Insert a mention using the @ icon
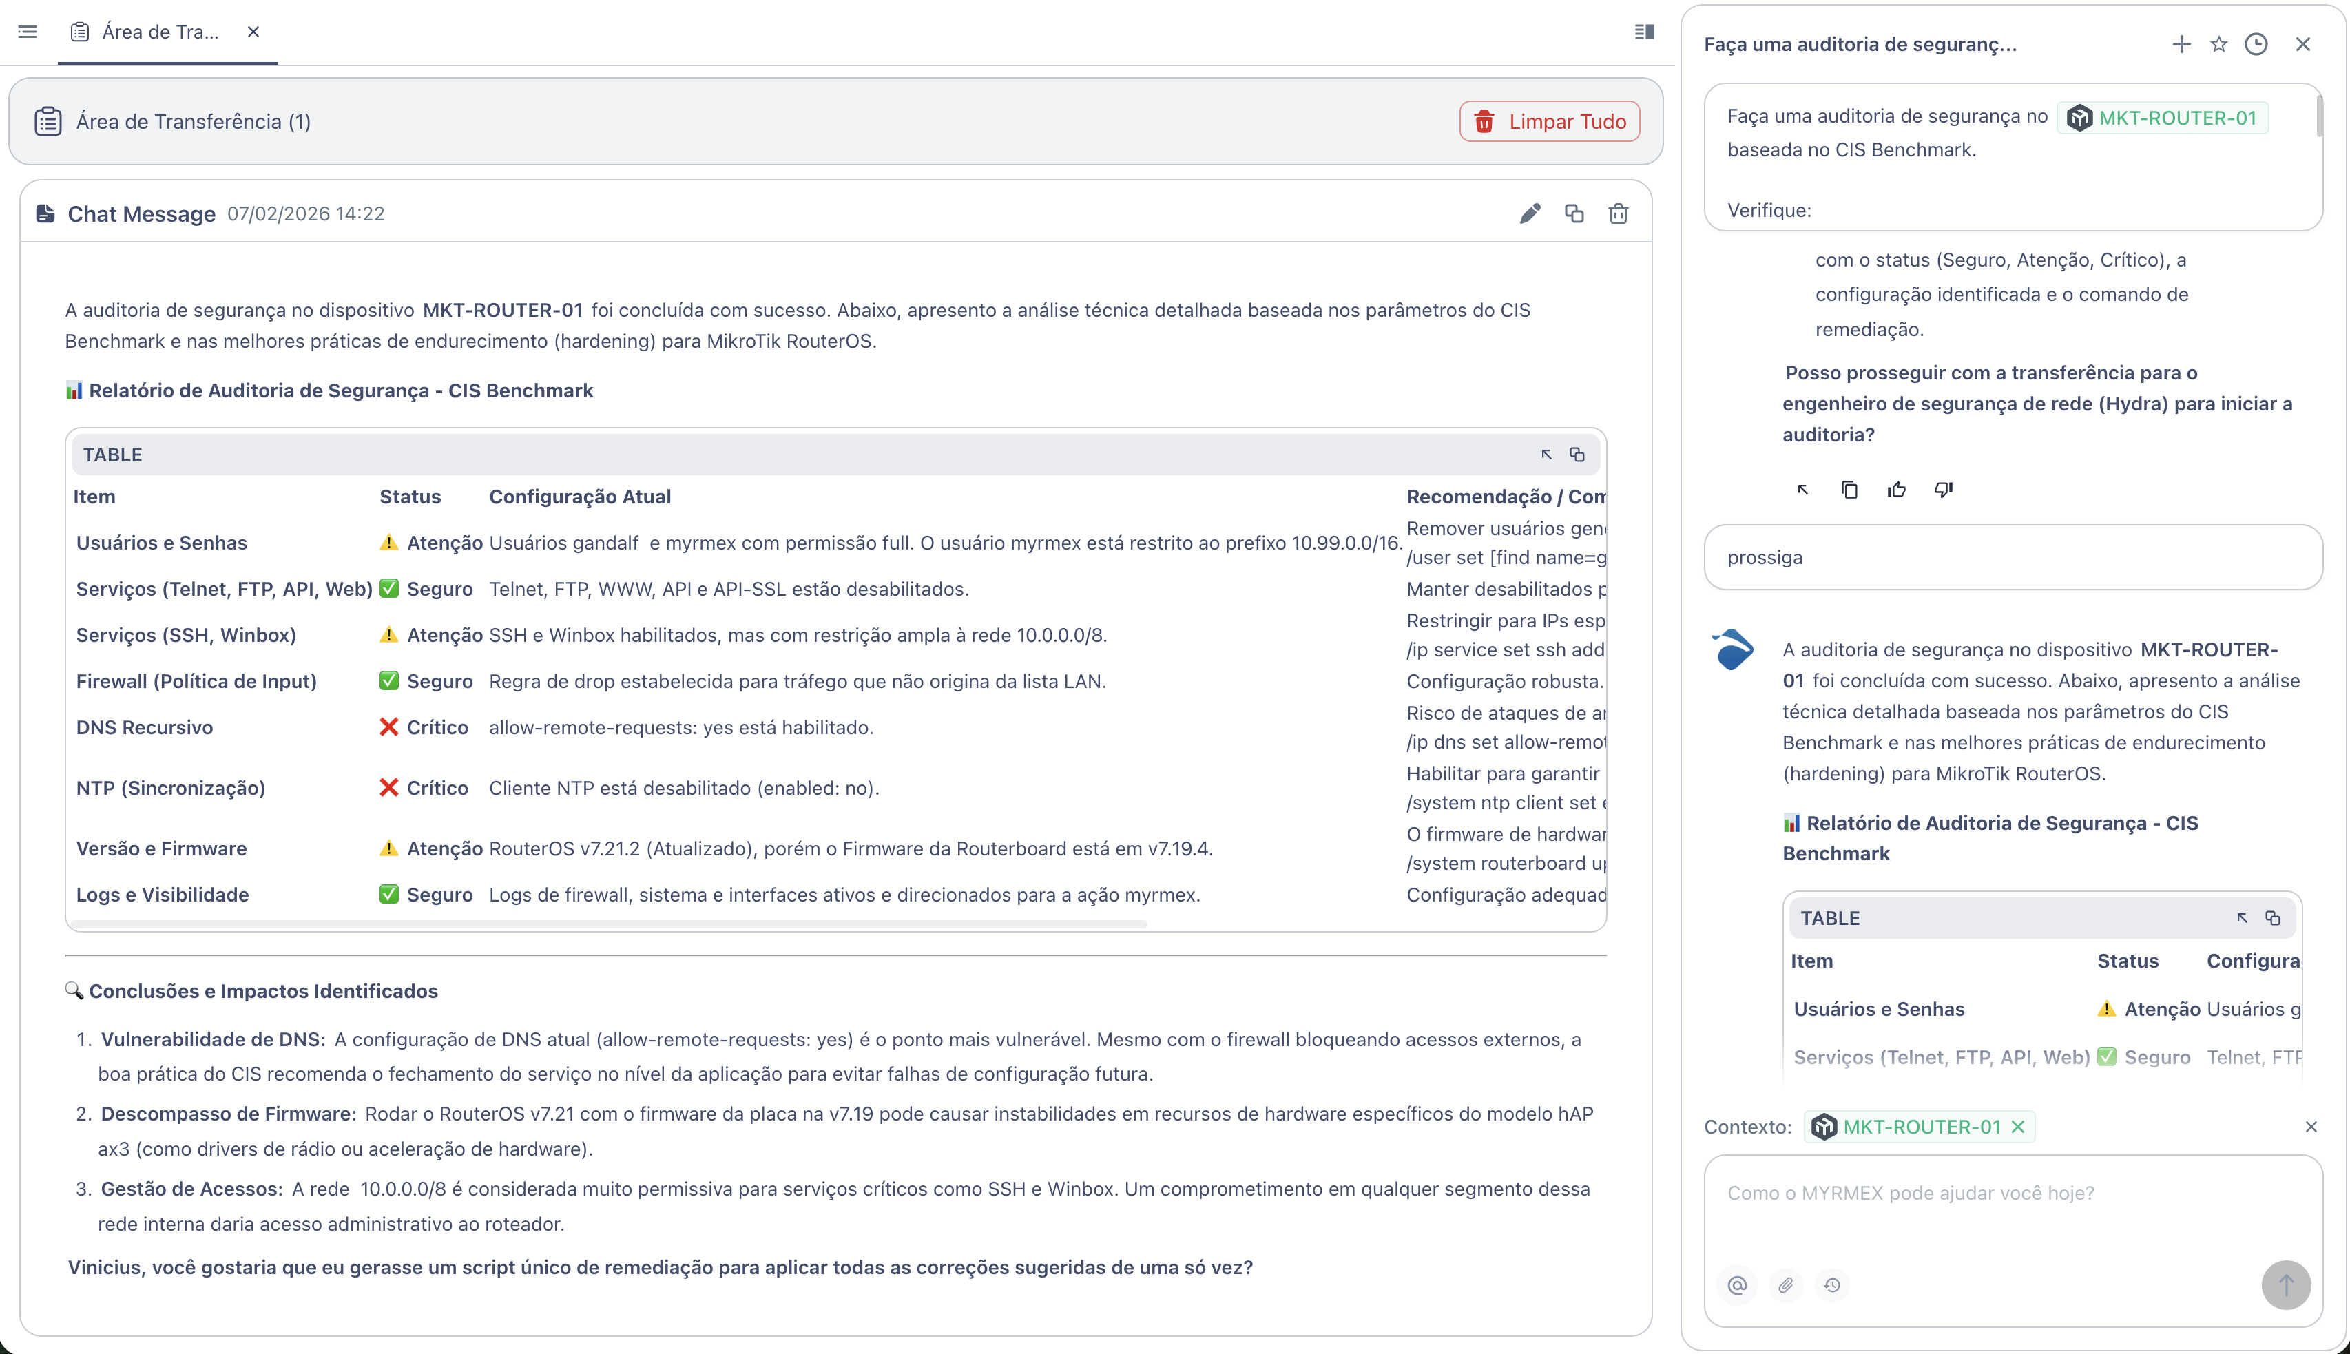The width and height of the screenshot is (2350, 1354). click(x=1737, y=1285)
